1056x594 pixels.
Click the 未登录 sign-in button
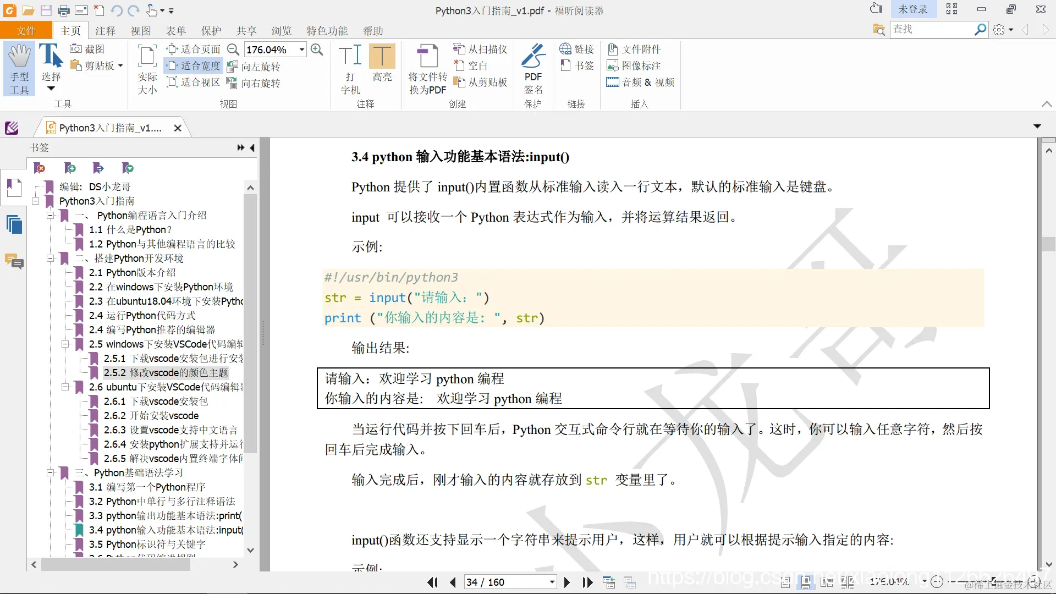point(912,9)
